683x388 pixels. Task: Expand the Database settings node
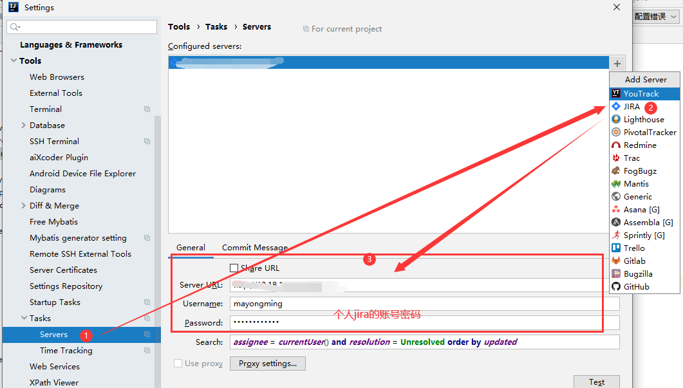(x=24, y=125)
